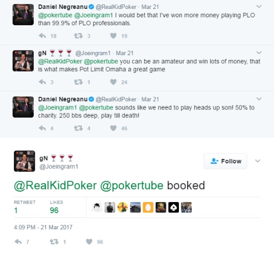Open options chevron on Daniel's first tweet
This screenshot has width=274, height=256.
click(259, 6)
